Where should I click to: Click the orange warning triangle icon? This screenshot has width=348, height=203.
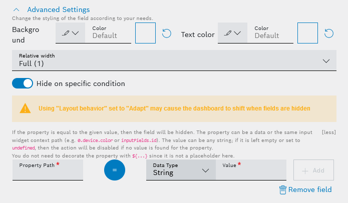click(x=25, y=108)
